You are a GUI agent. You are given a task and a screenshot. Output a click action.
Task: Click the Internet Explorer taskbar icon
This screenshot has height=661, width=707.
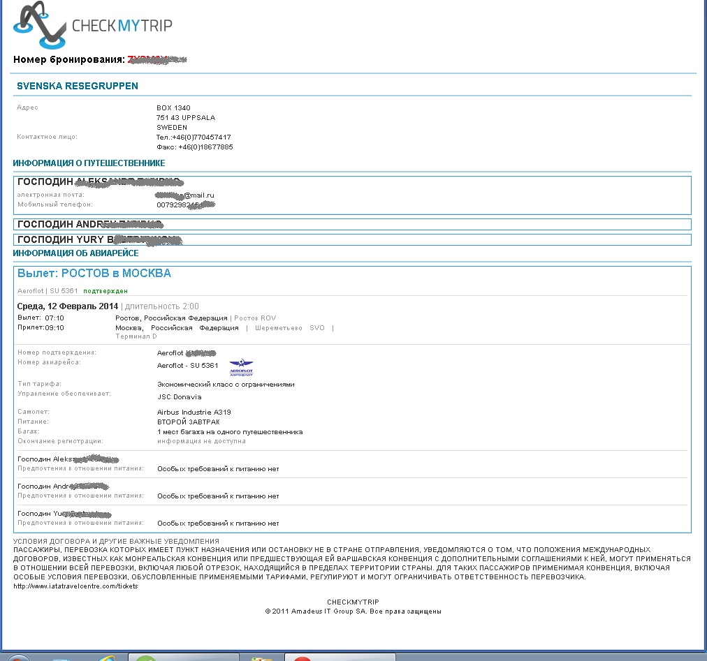click(x=106, y=658)
